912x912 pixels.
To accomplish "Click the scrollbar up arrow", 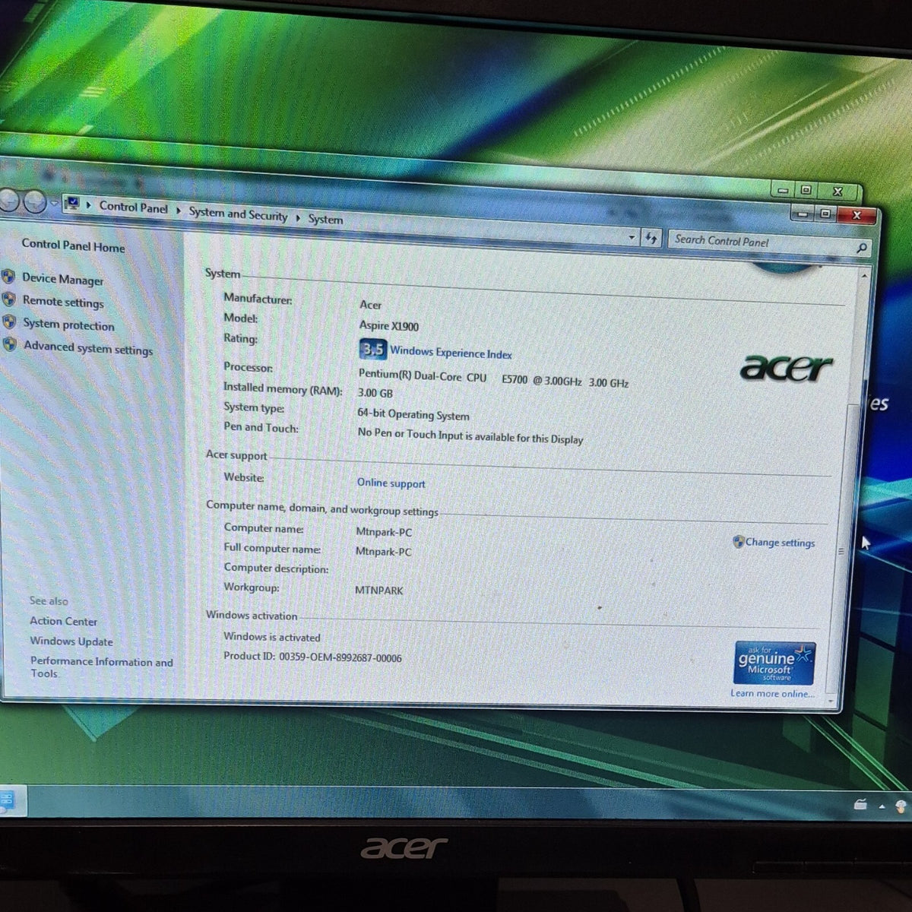I will 864,276.
